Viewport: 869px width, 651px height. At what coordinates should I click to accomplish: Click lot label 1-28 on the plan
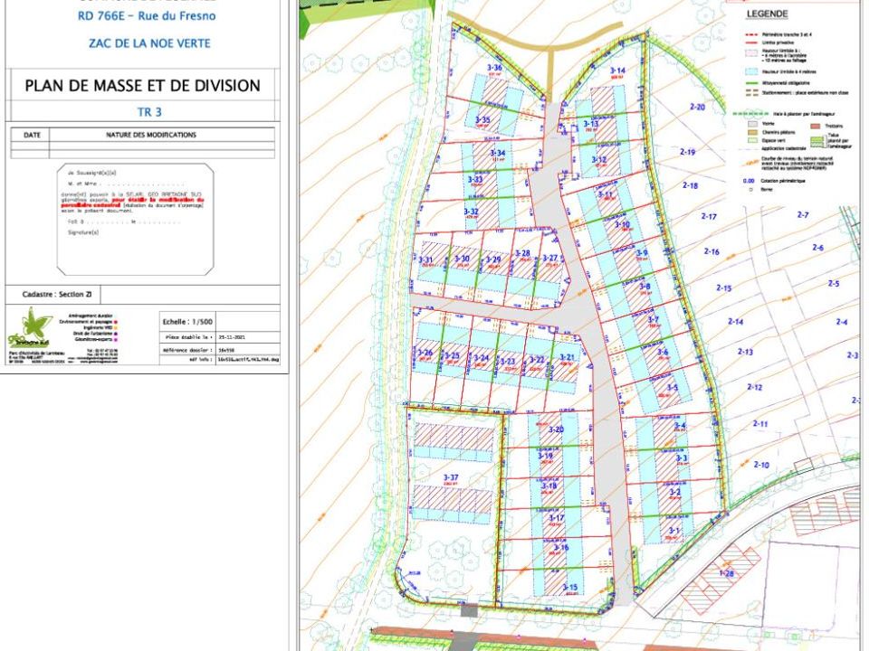pyautogui.click(x=727, y=573)
